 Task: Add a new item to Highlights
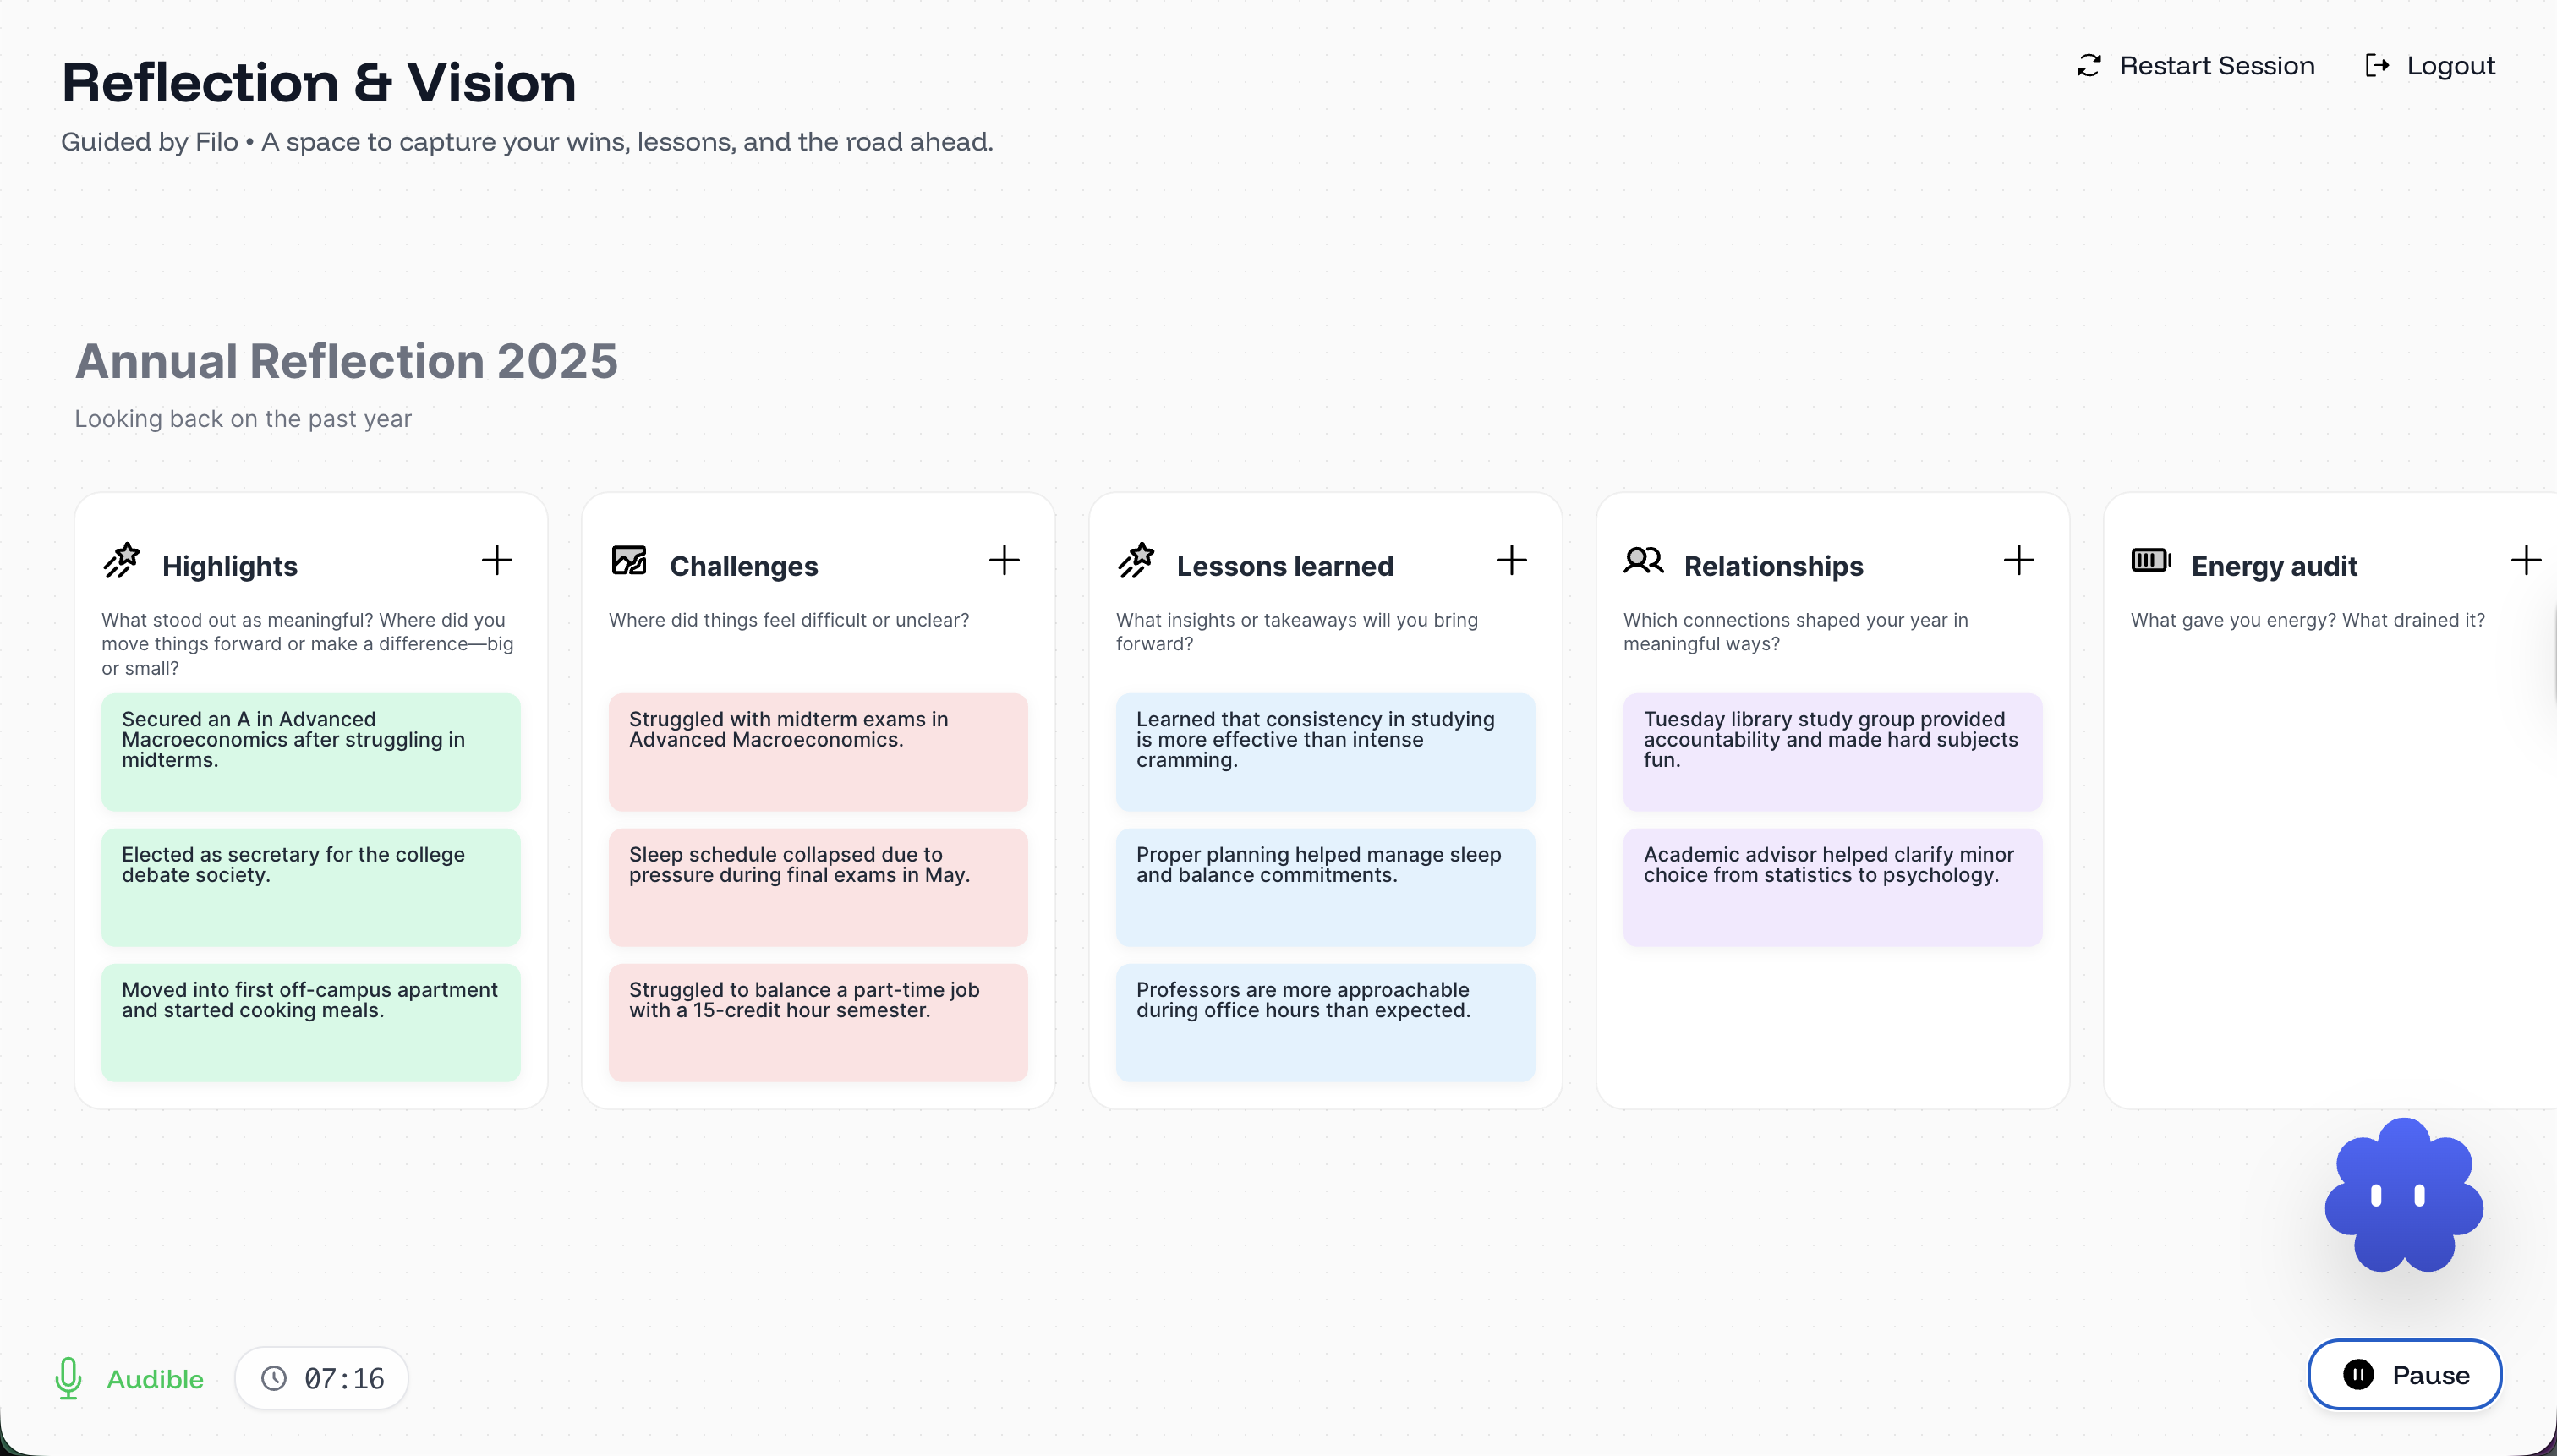(496, 560)
